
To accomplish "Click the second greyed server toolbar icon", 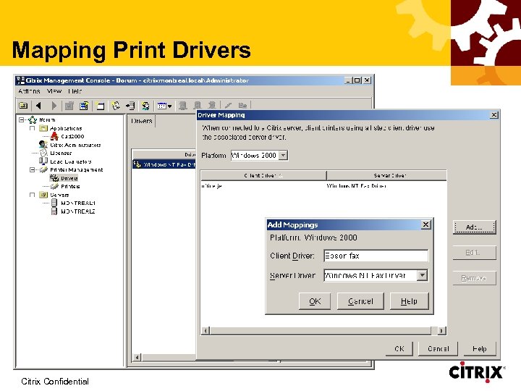I will [x=198, y=106].
